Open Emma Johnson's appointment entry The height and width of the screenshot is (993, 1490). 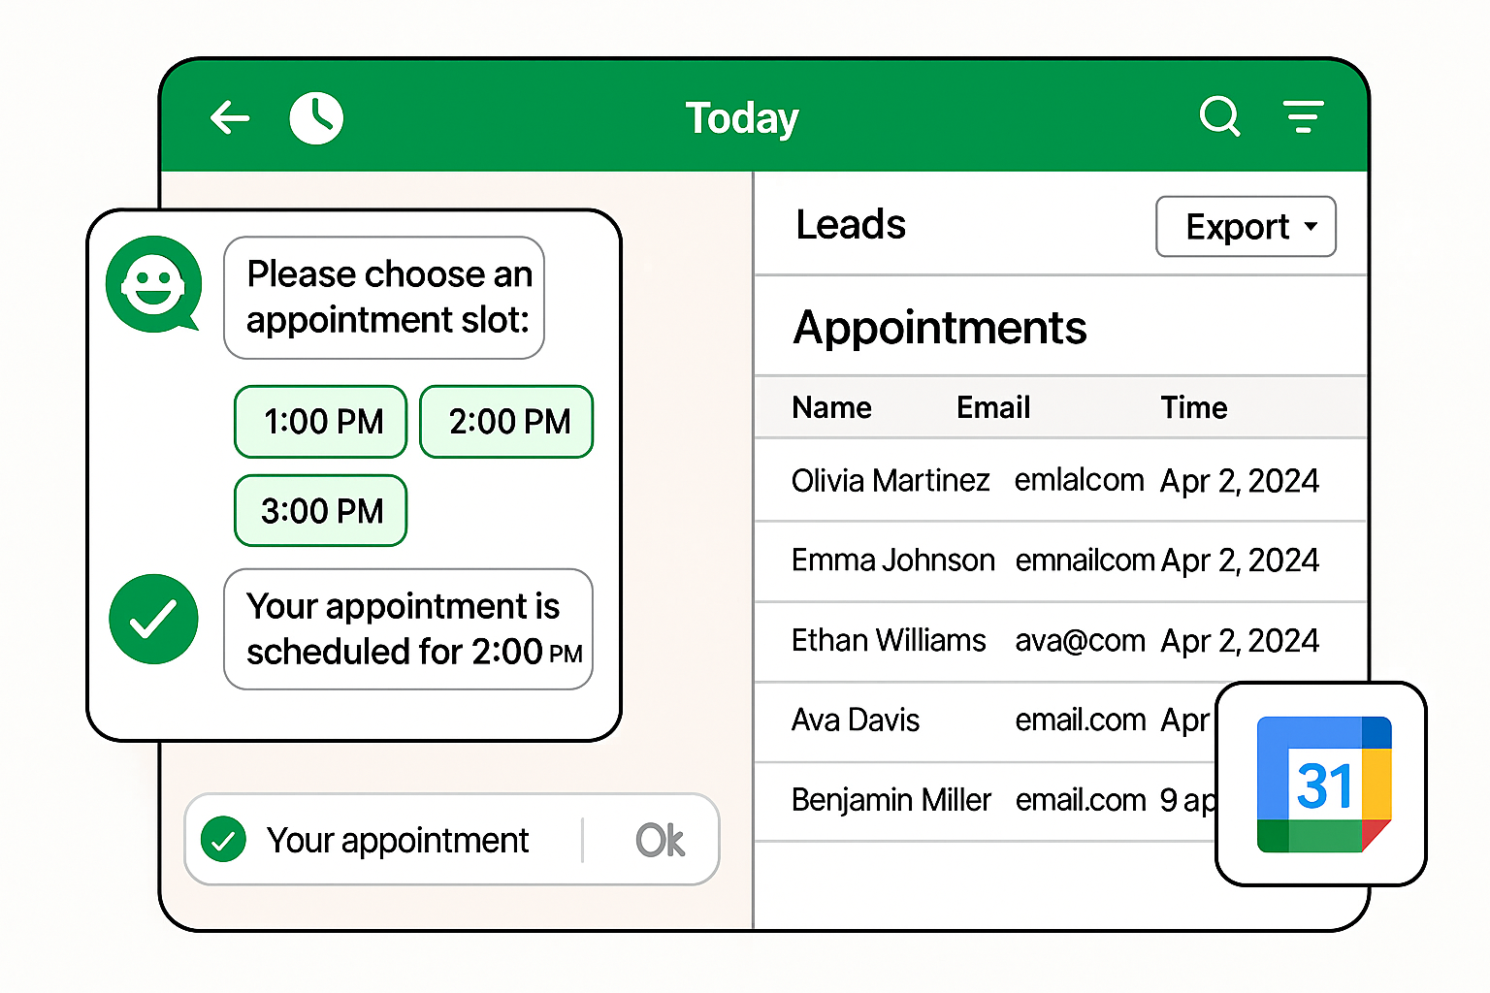pyautogui.click(x=893, y=561)
